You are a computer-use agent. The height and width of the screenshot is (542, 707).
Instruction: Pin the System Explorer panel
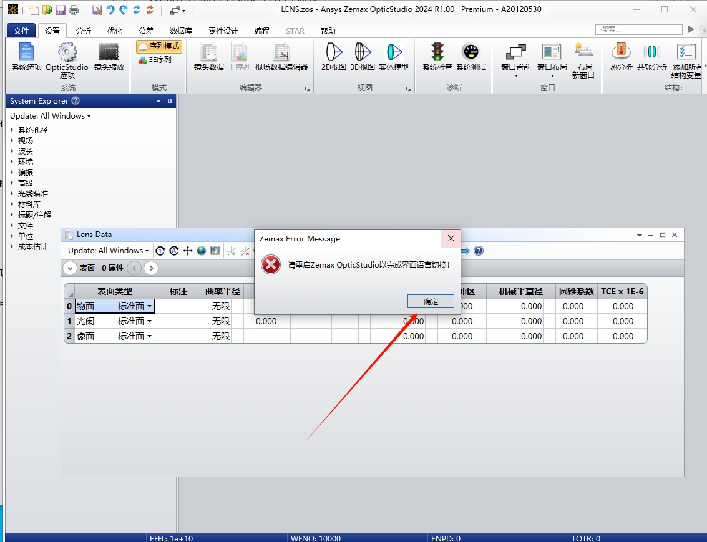[x=170, y=101]
